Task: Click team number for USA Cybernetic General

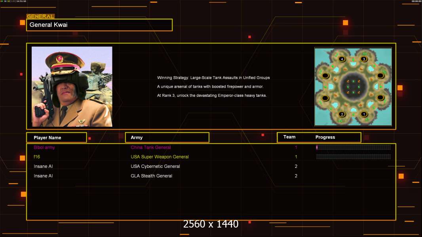Action: [x=296, y=166]
